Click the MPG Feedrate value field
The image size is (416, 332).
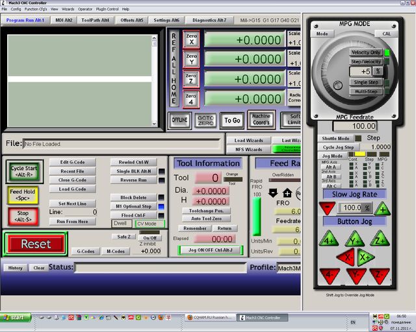355,126
